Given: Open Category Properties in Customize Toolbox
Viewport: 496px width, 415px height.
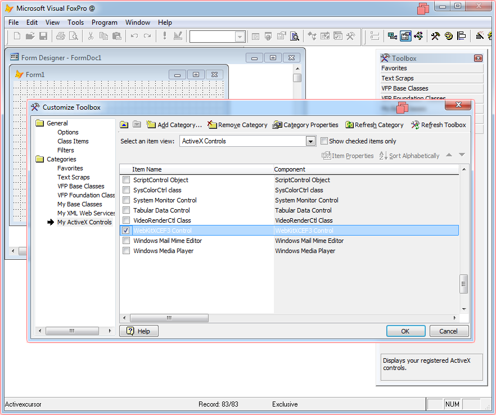Looking at the screenshot, I should (x=305, y=125).
